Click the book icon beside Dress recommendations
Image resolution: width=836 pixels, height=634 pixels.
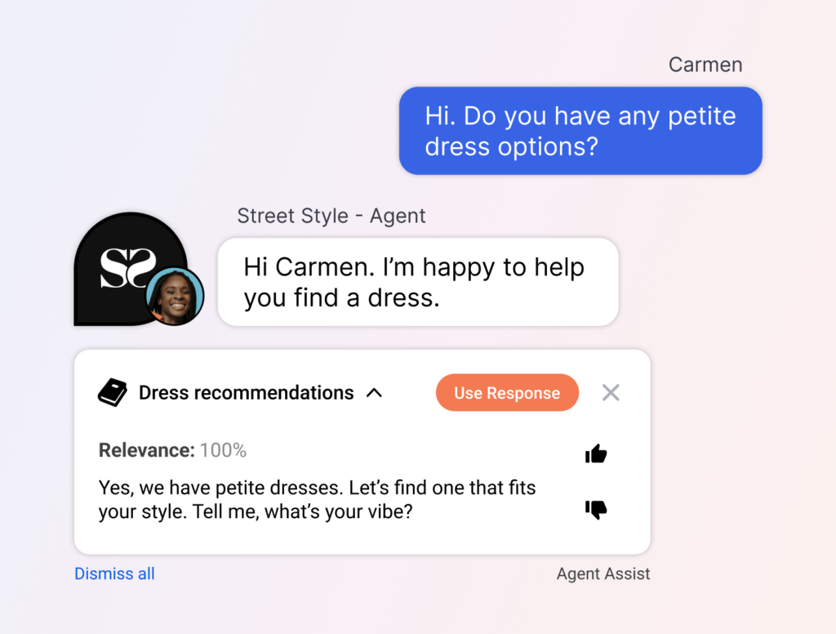[x=113, y=393]
